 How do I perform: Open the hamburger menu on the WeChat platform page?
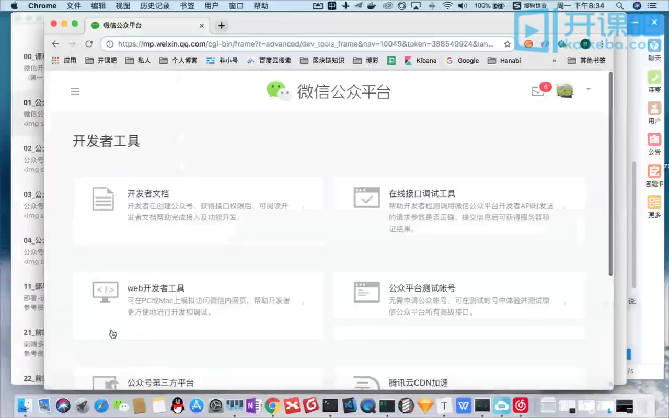click(x=75, y=91)
